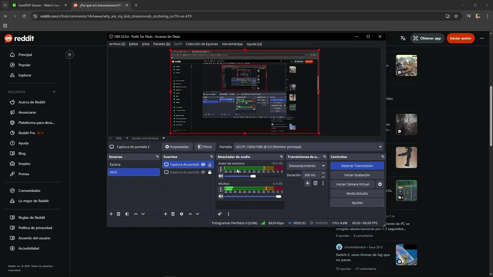Show the hidden second Captura de pantalla source

pos(203,172)
